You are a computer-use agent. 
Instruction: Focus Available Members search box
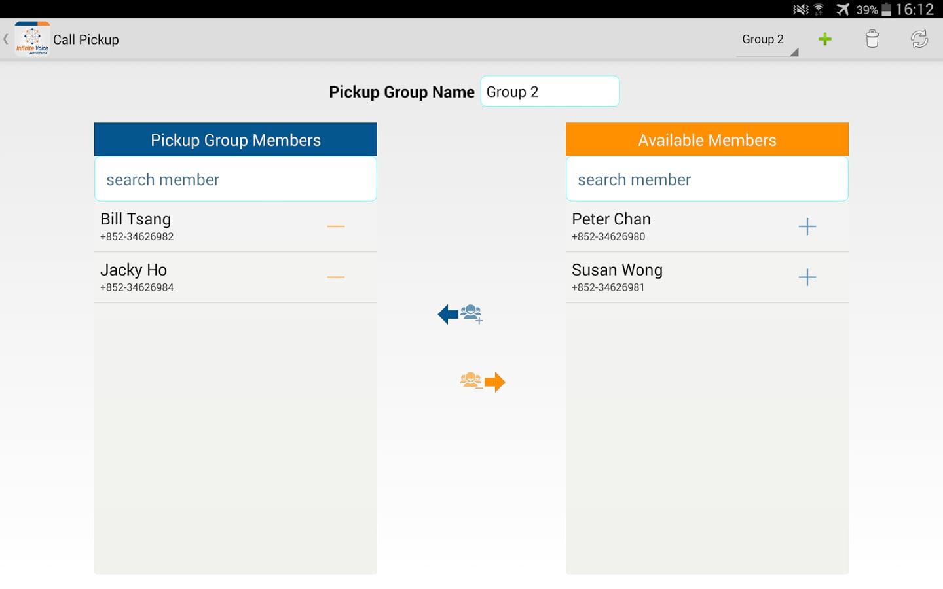point(707,179)
